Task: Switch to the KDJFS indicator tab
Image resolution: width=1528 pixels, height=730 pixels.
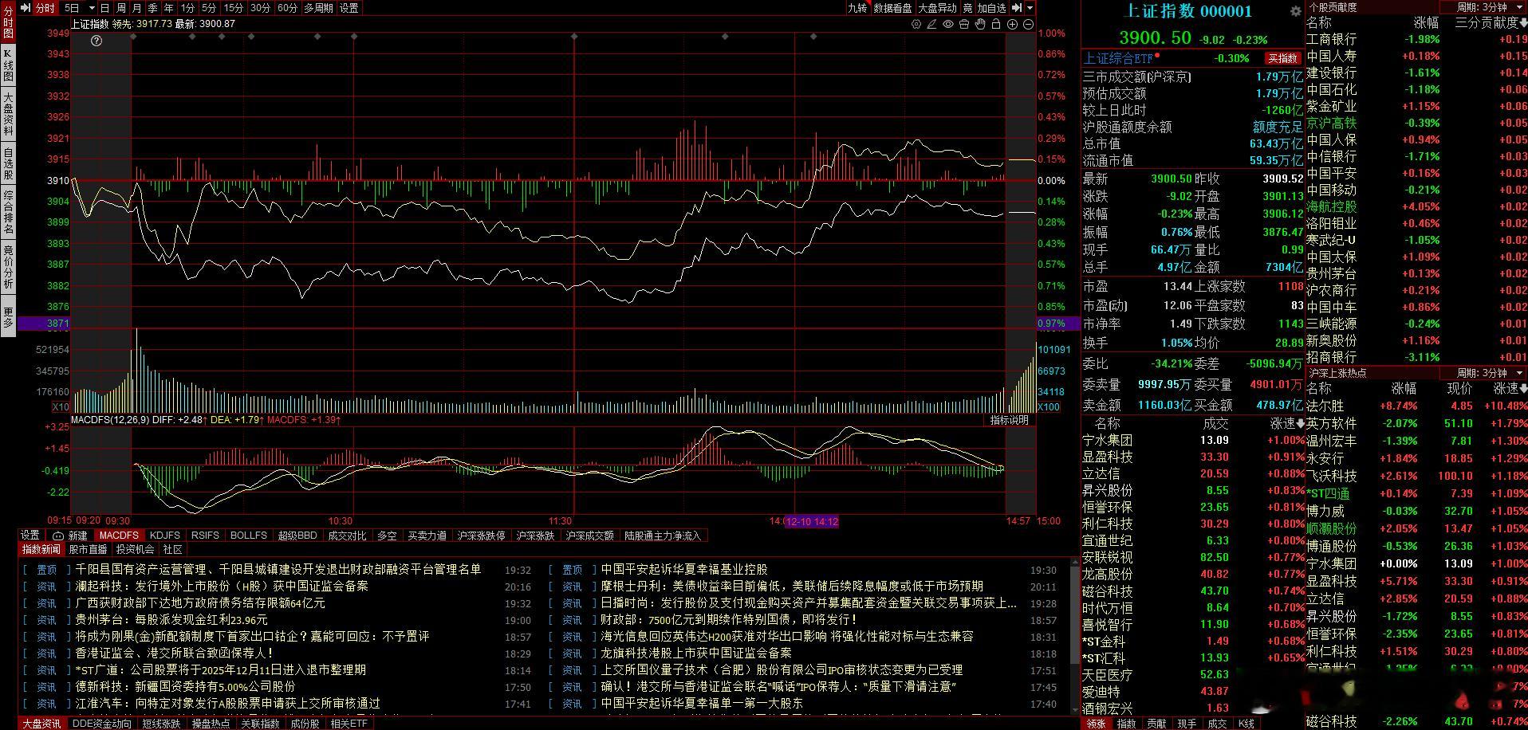Action: click(165, 536)
